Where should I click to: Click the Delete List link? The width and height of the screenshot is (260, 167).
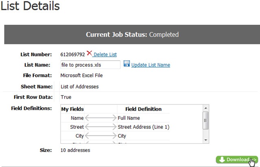[105, 54]
